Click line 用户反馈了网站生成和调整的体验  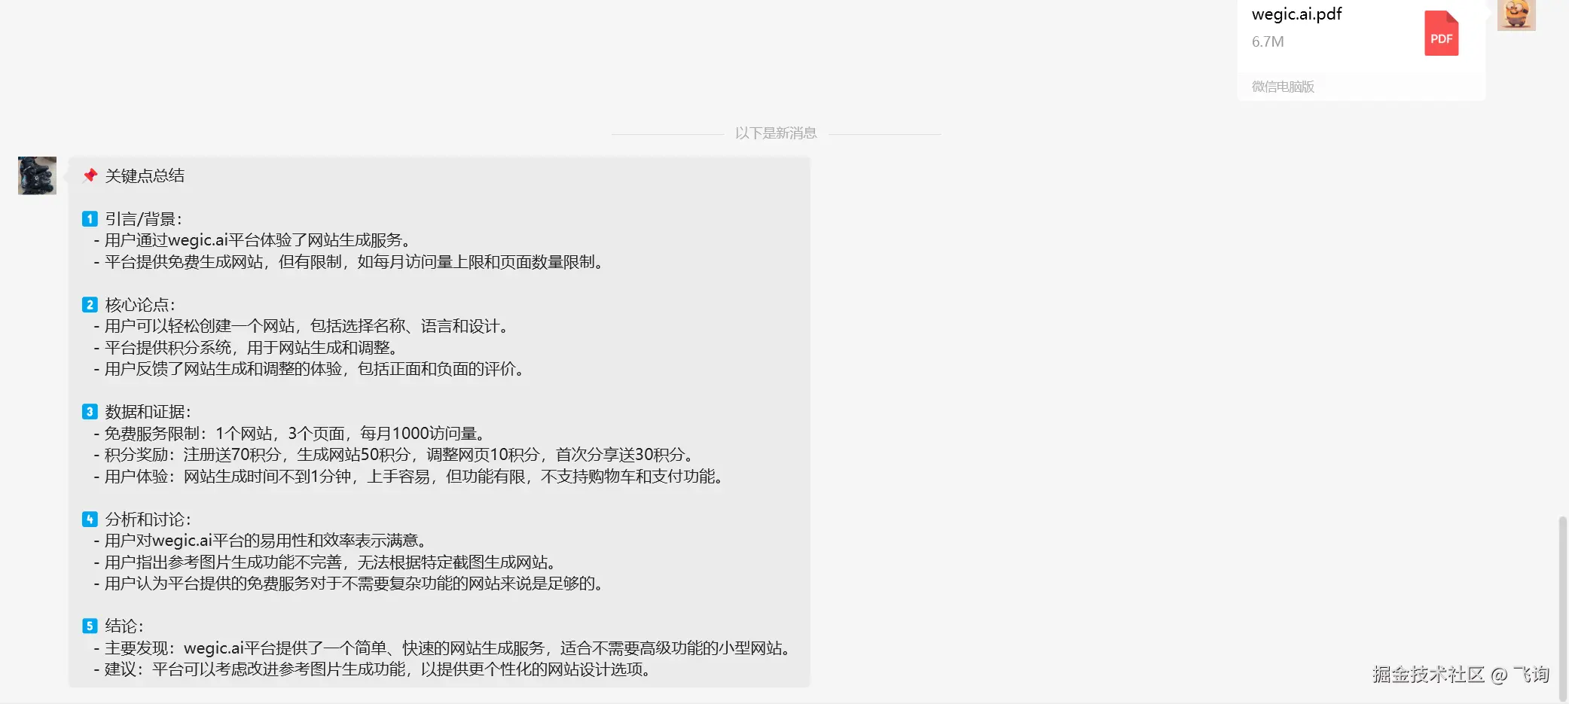[x=311, y=369]
